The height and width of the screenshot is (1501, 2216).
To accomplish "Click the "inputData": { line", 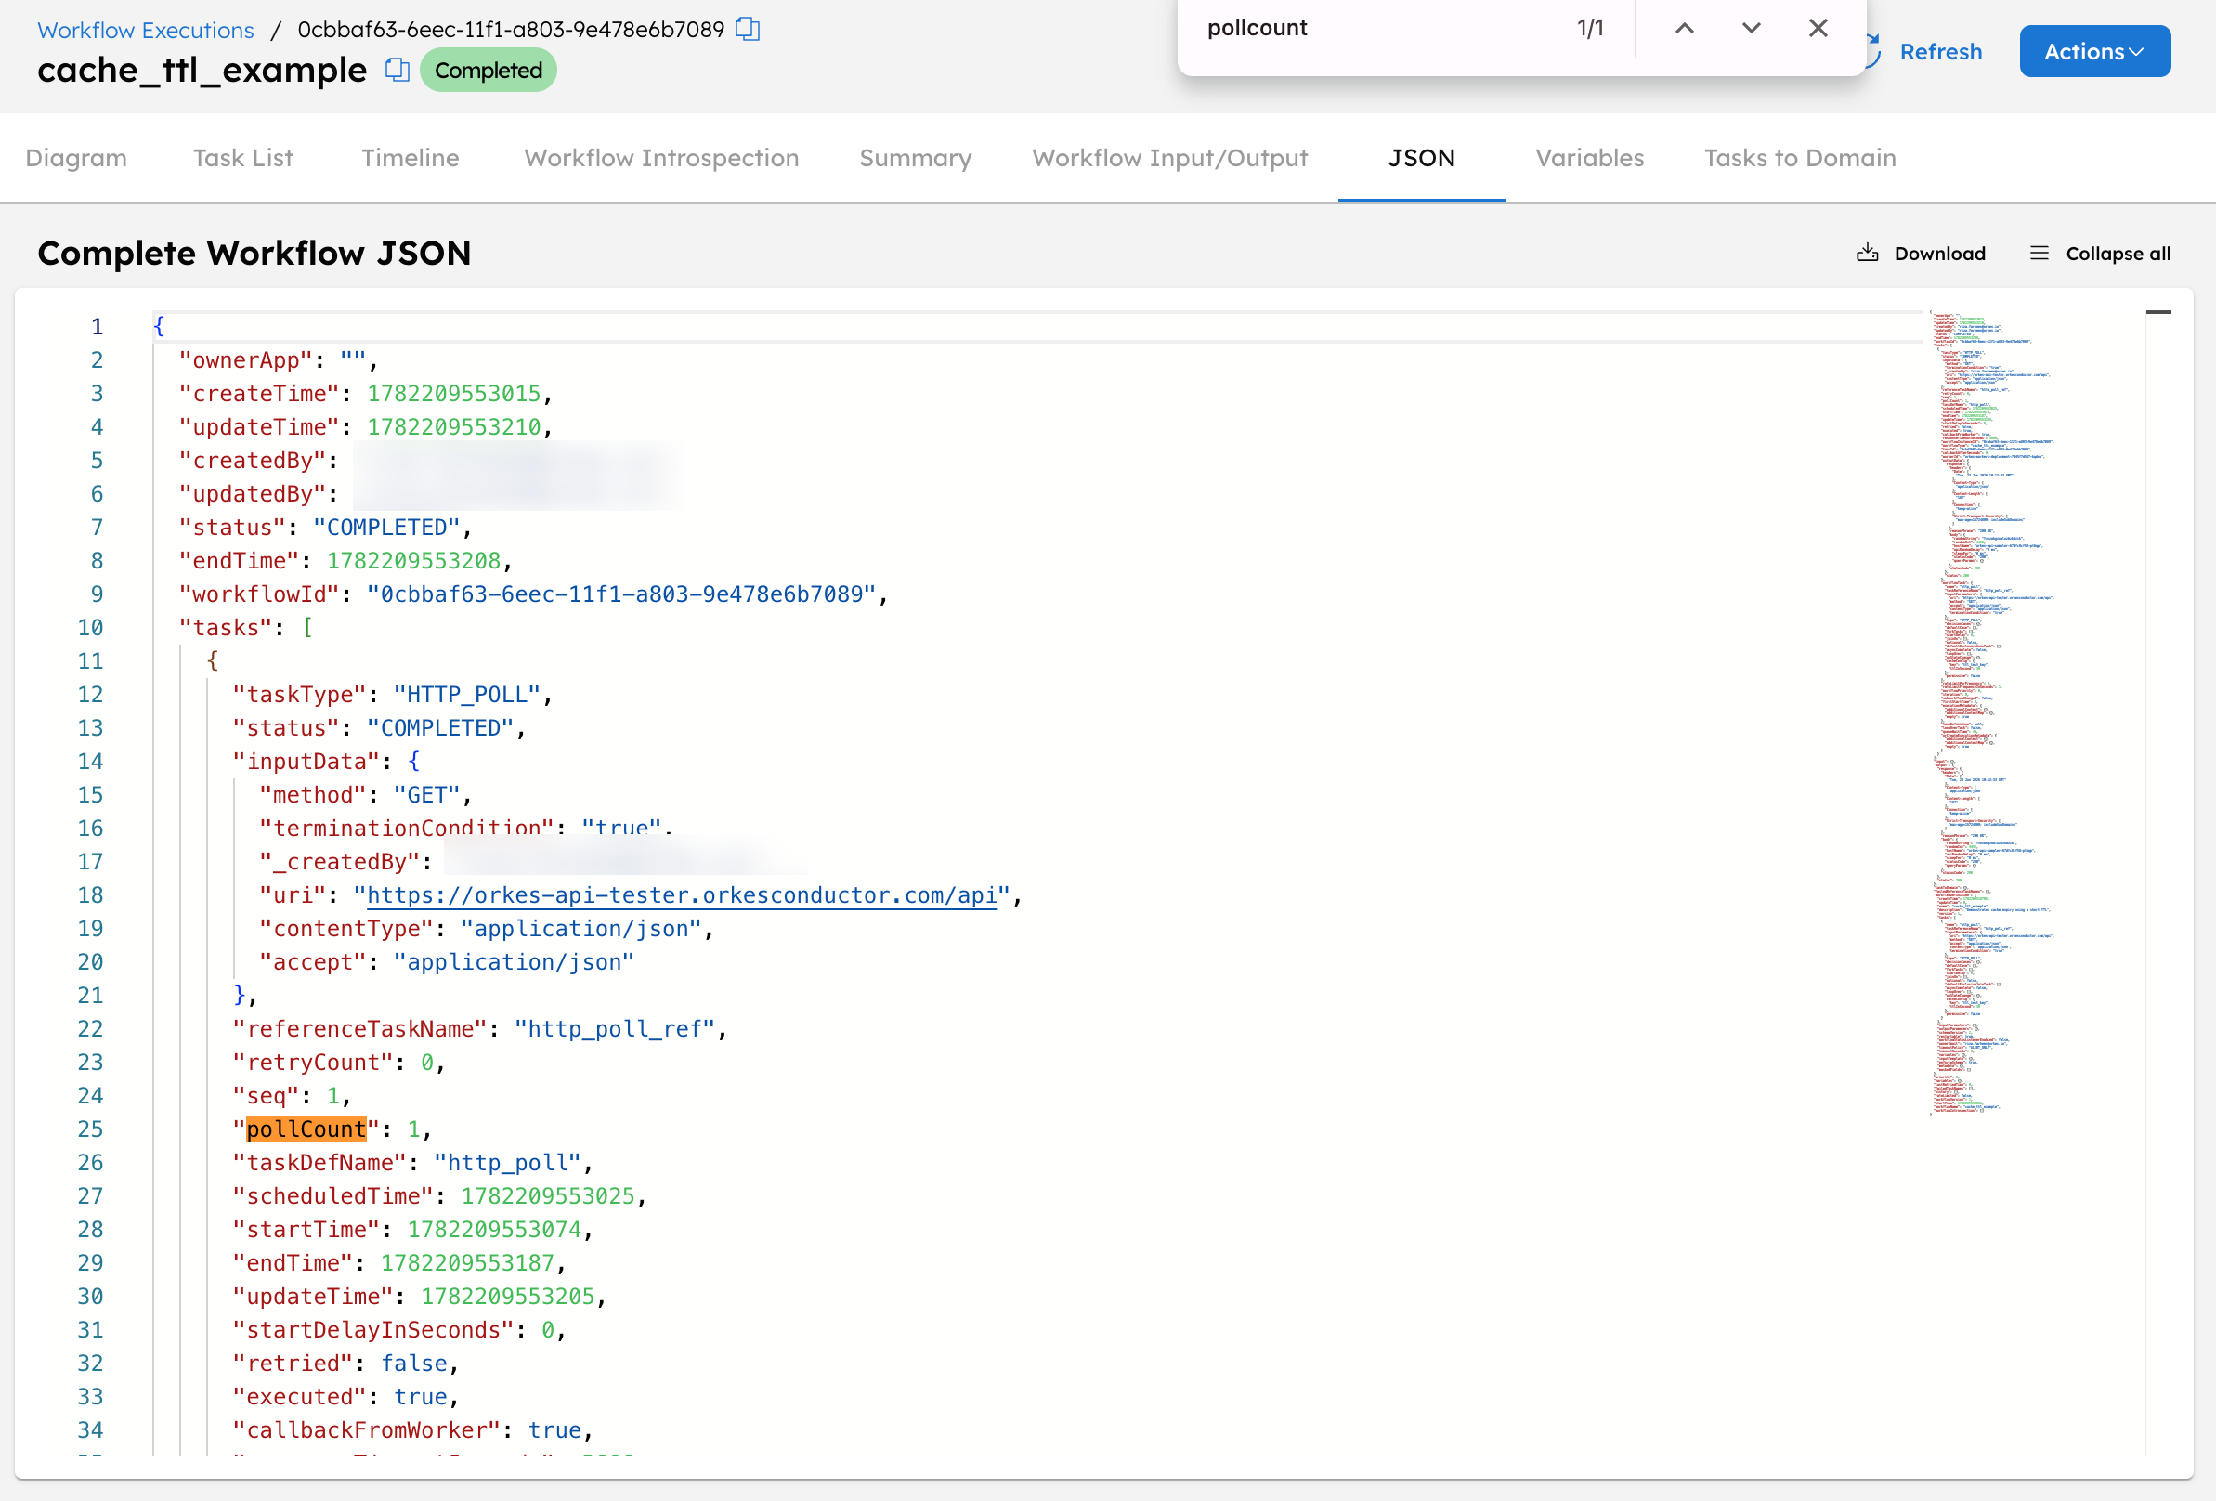I will click(x=326, y=761).
